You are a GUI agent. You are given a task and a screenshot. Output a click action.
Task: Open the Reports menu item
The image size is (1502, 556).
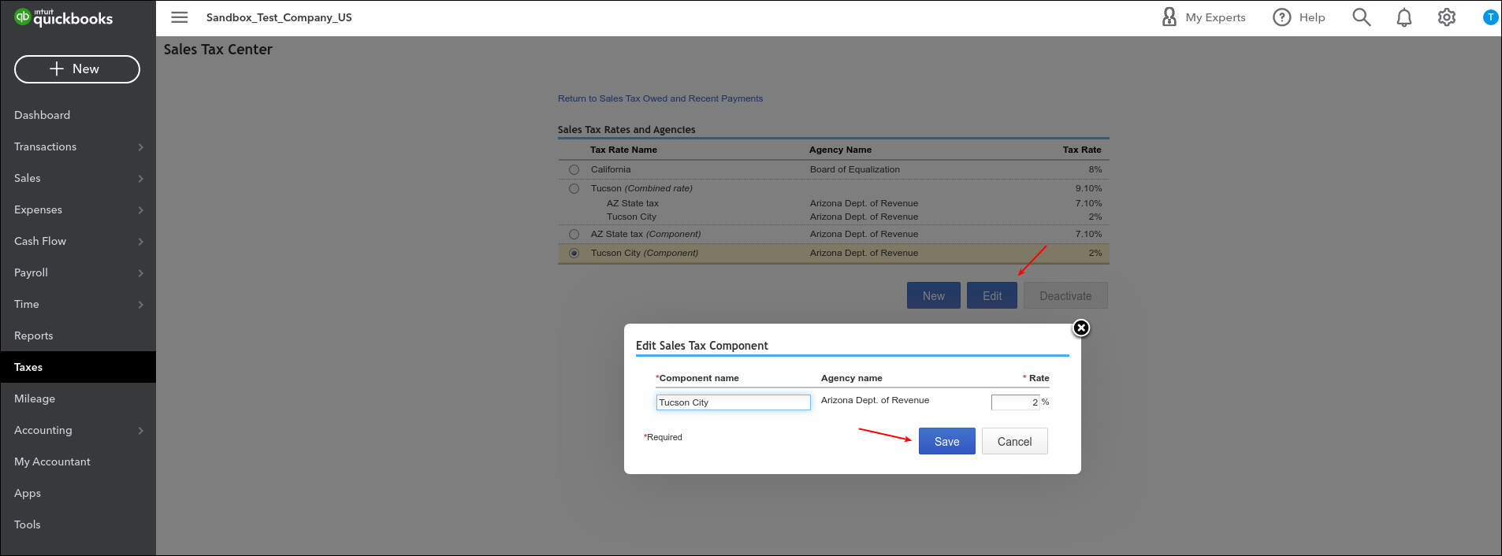(x=78, y=335)
